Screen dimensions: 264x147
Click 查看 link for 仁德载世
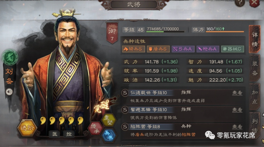click(x=237, y=93)
